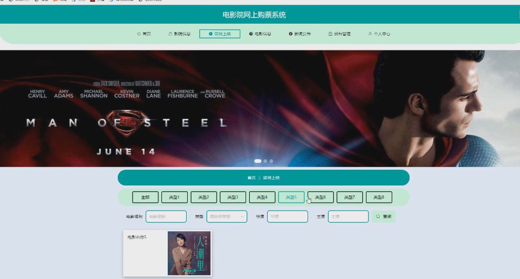520x279 pixels.
Task: Select the highlighted 类型5 filter
Action: tap(291, 197)
